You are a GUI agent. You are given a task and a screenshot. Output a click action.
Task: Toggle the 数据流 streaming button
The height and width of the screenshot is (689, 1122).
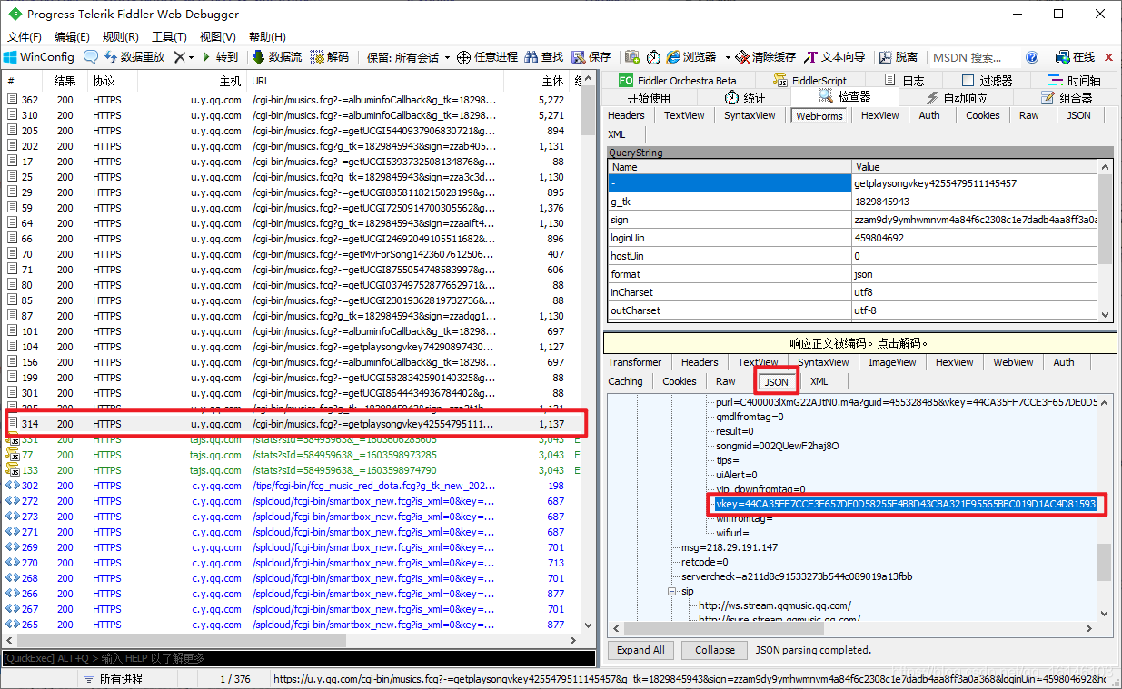pyautogui.click(x=277, y=56)
